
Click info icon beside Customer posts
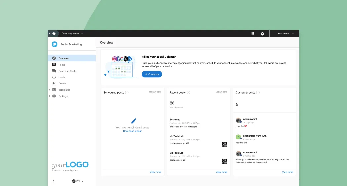(258, 93)
